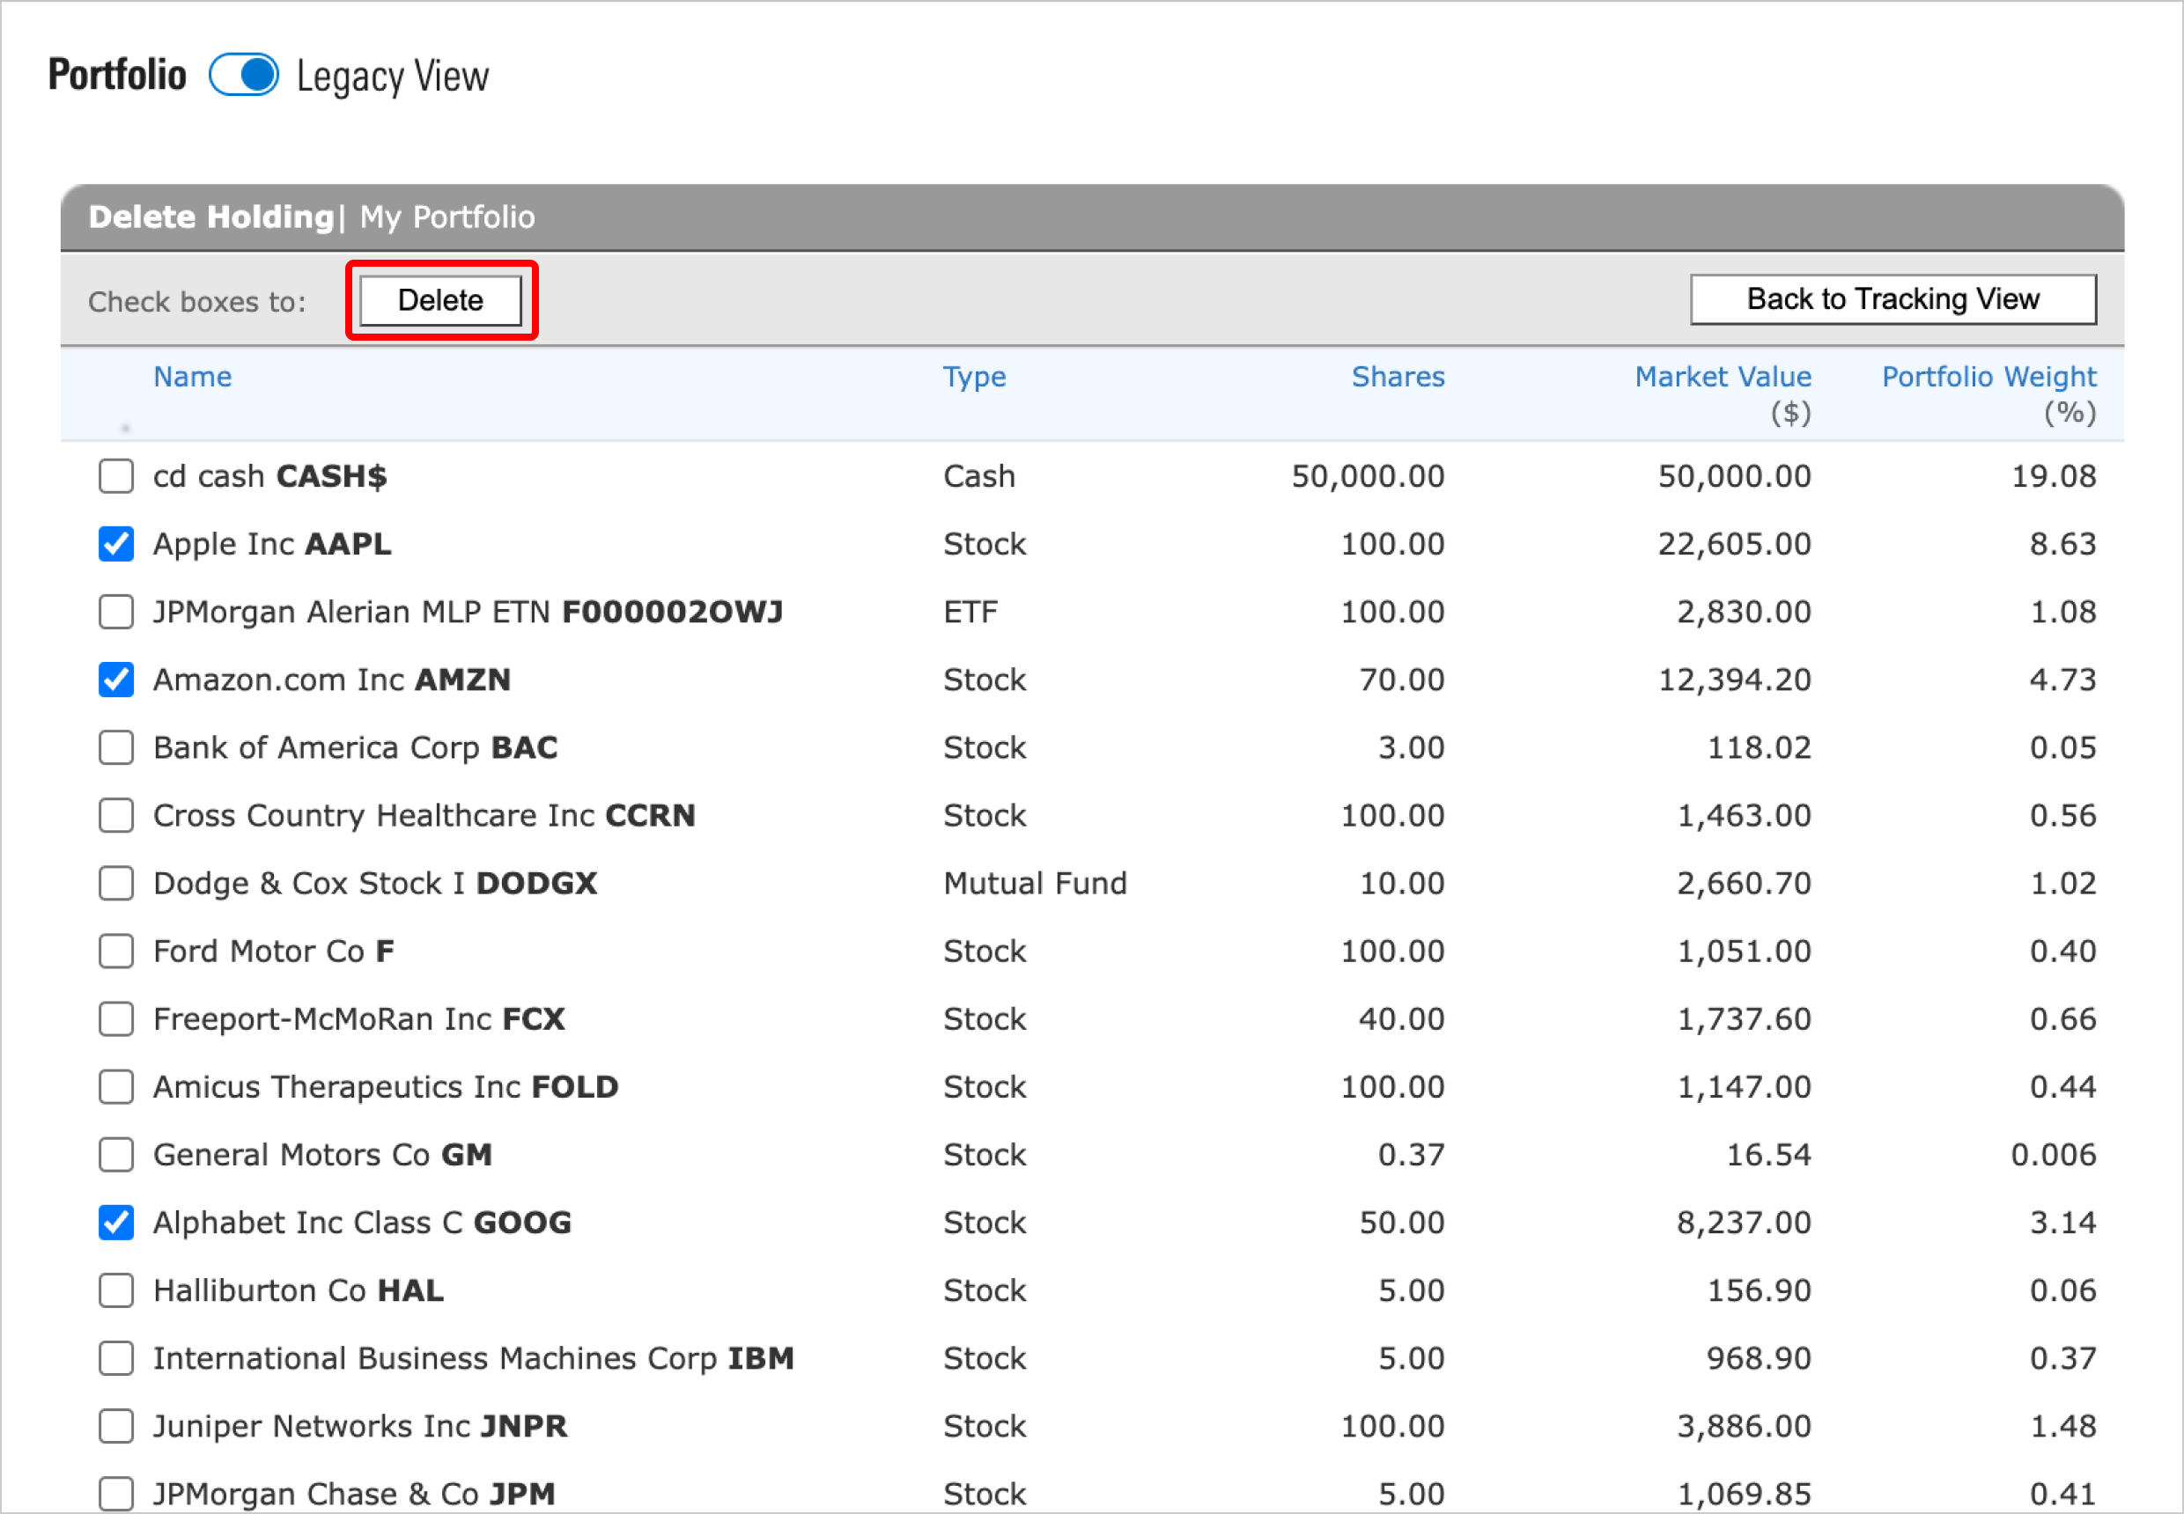Sort holdings by Type column
This screenshot has height=1514, width=2184.
click(974, 377)
